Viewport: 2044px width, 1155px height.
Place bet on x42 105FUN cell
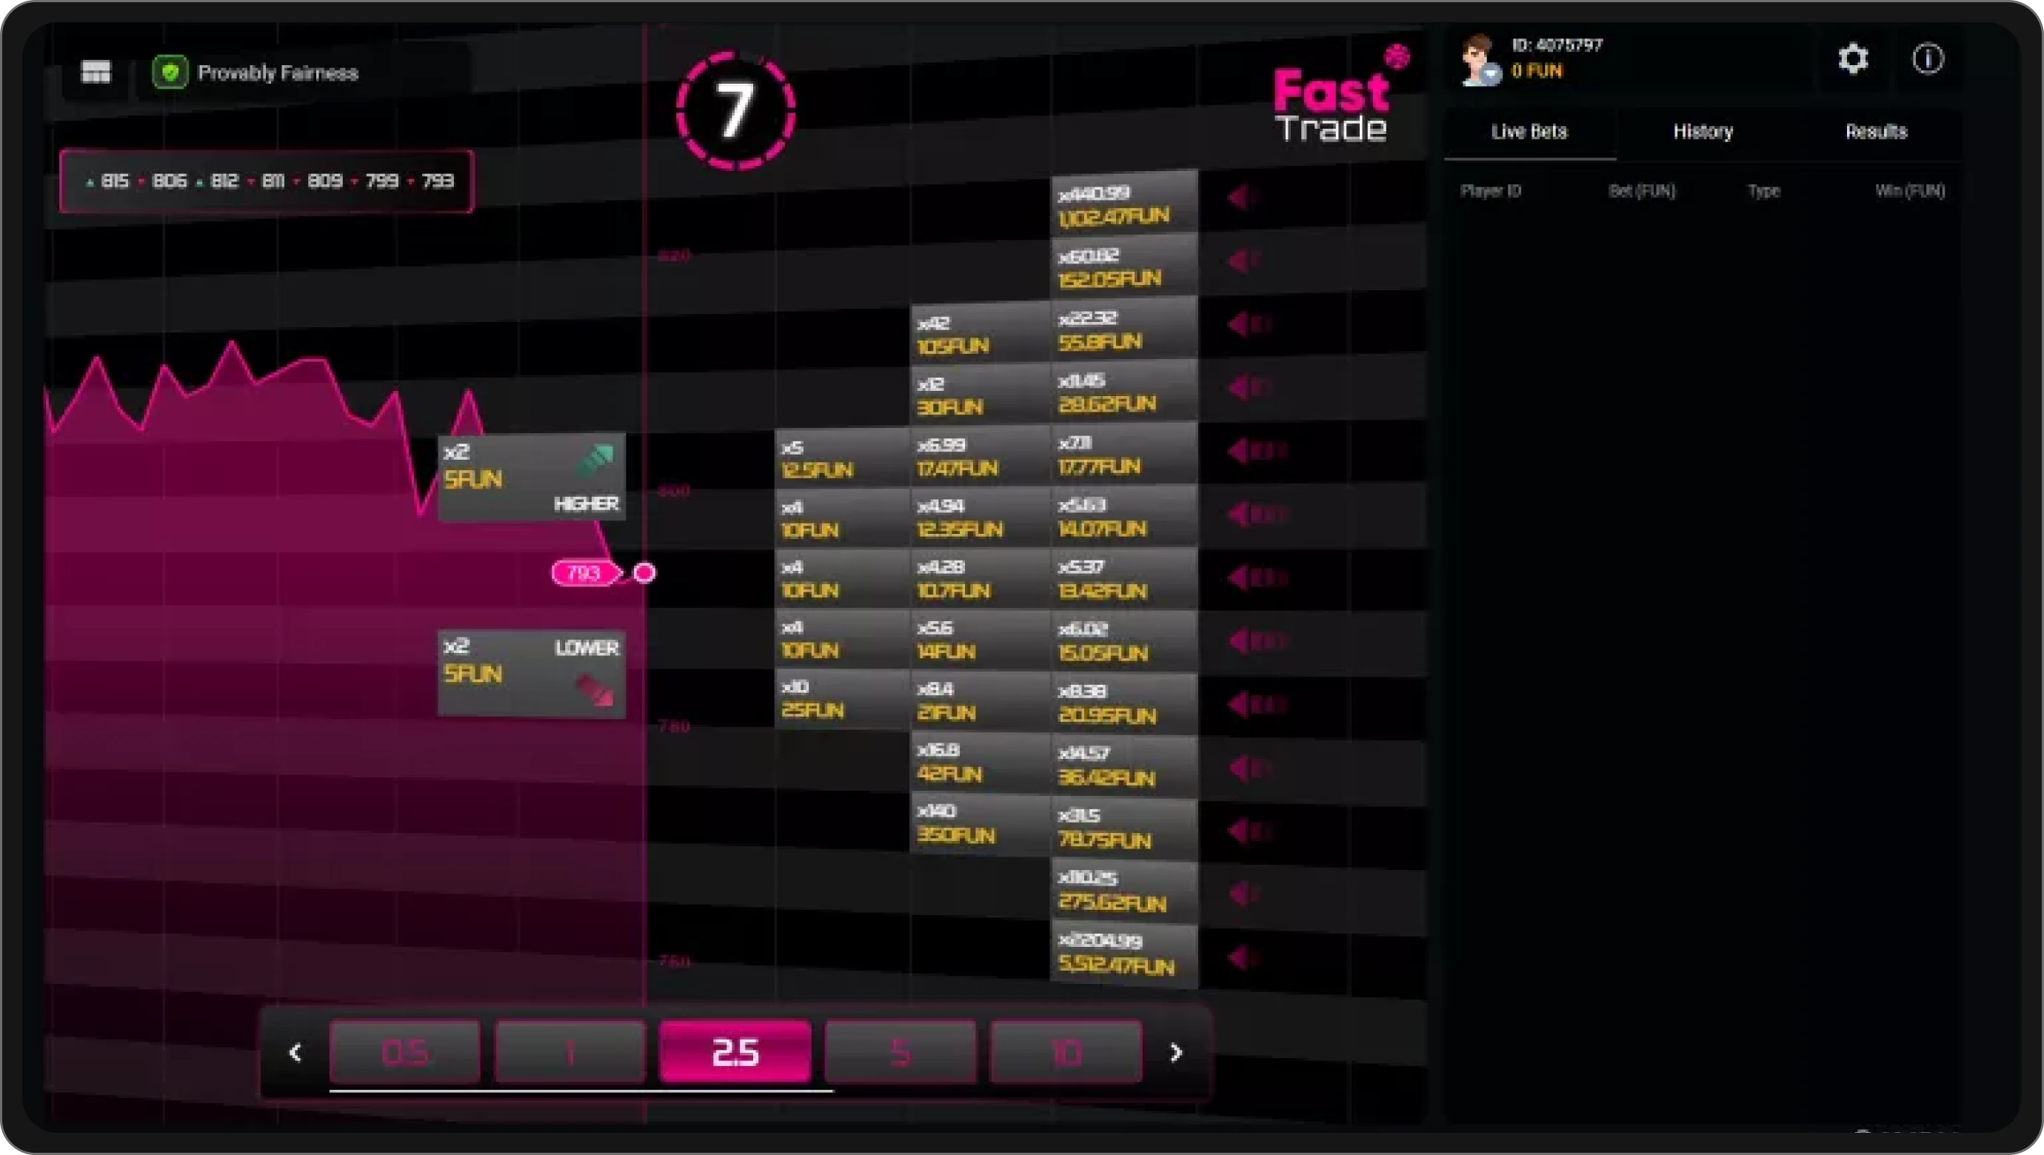tap(979, 335)
